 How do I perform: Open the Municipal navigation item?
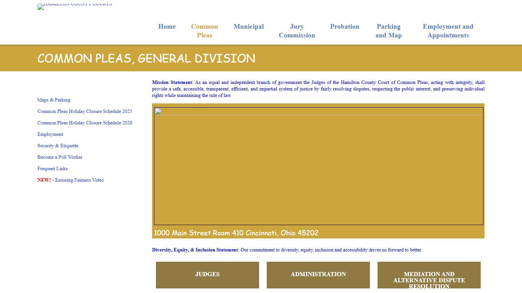249,26
